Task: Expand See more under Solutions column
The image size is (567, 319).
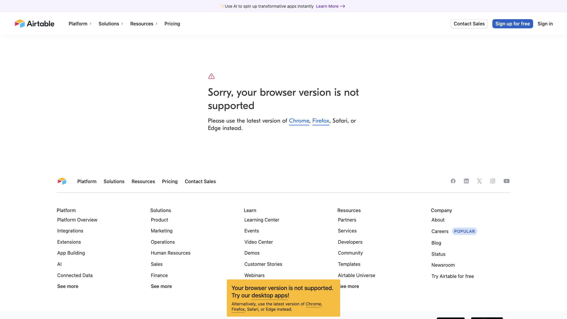Action: (x=161, y=286)
